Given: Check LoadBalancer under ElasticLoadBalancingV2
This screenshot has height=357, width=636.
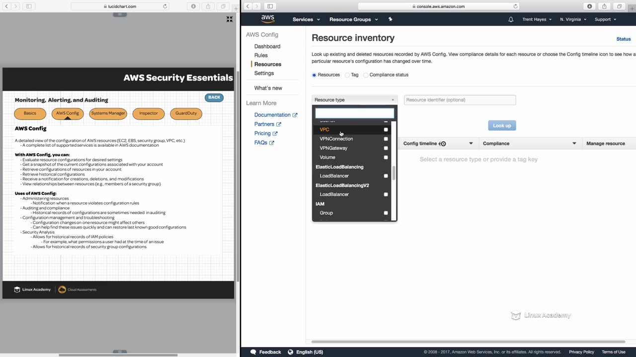Looking at the screenshot, I should [x=386, y=194].
